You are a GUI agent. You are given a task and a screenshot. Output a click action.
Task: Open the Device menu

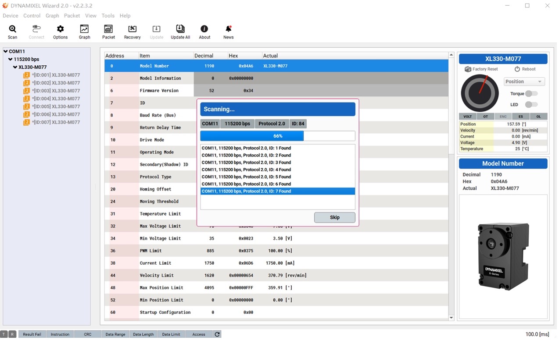(11, 16)
